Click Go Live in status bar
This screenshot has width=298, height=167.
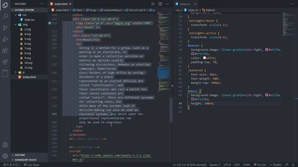[260, 165]
